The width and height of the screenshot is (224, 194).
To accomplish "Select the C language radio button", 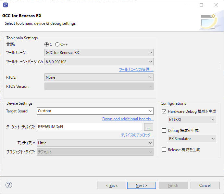I will pos(46,45).
